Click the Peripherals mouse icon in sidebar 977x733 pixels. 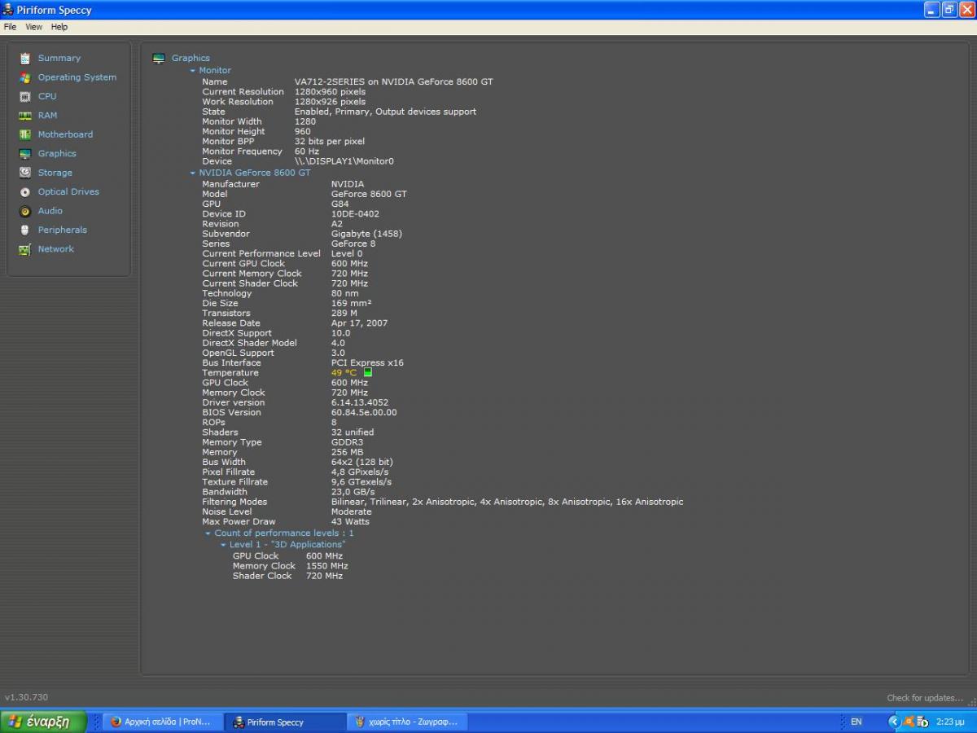25,230
